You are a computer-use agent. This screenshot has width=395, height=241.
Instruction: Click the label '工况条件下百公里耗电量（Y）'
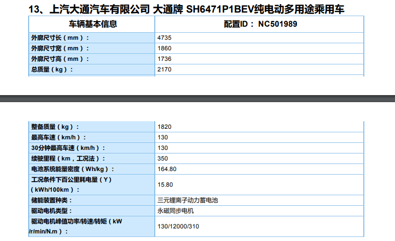pos(71,180)
